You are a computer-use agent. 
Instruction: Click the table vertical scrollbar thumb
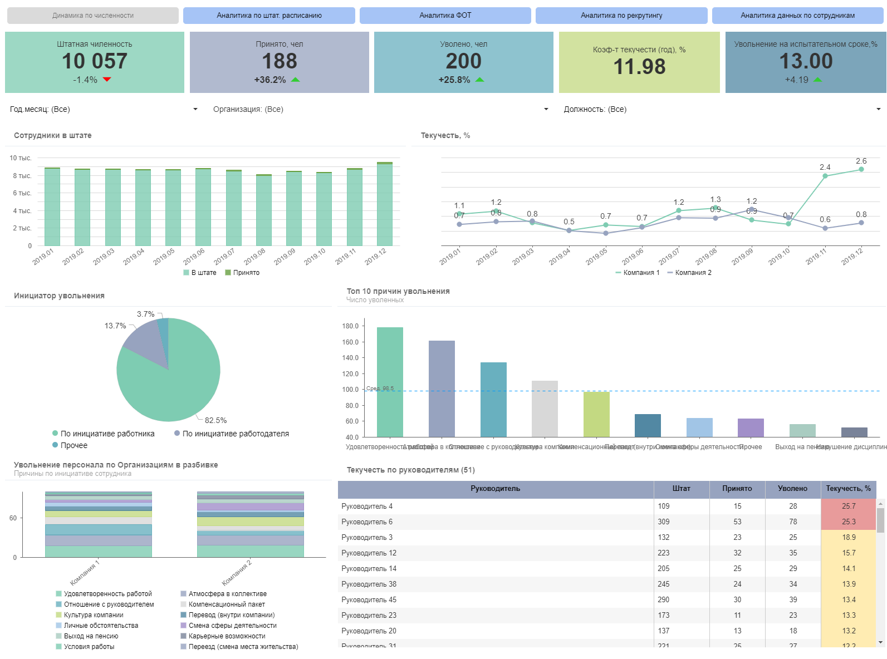(x=880, y=520)
